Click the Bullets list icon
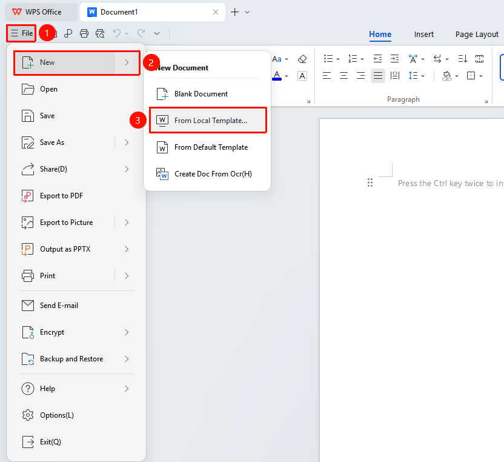Image resolution: width=504 pixels, height=462 pixels. point(328,59)
